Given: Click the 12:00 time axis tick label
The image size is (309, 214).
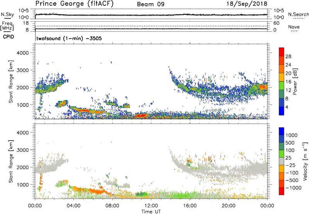Looking at the screenshot, I should point(151,206).
